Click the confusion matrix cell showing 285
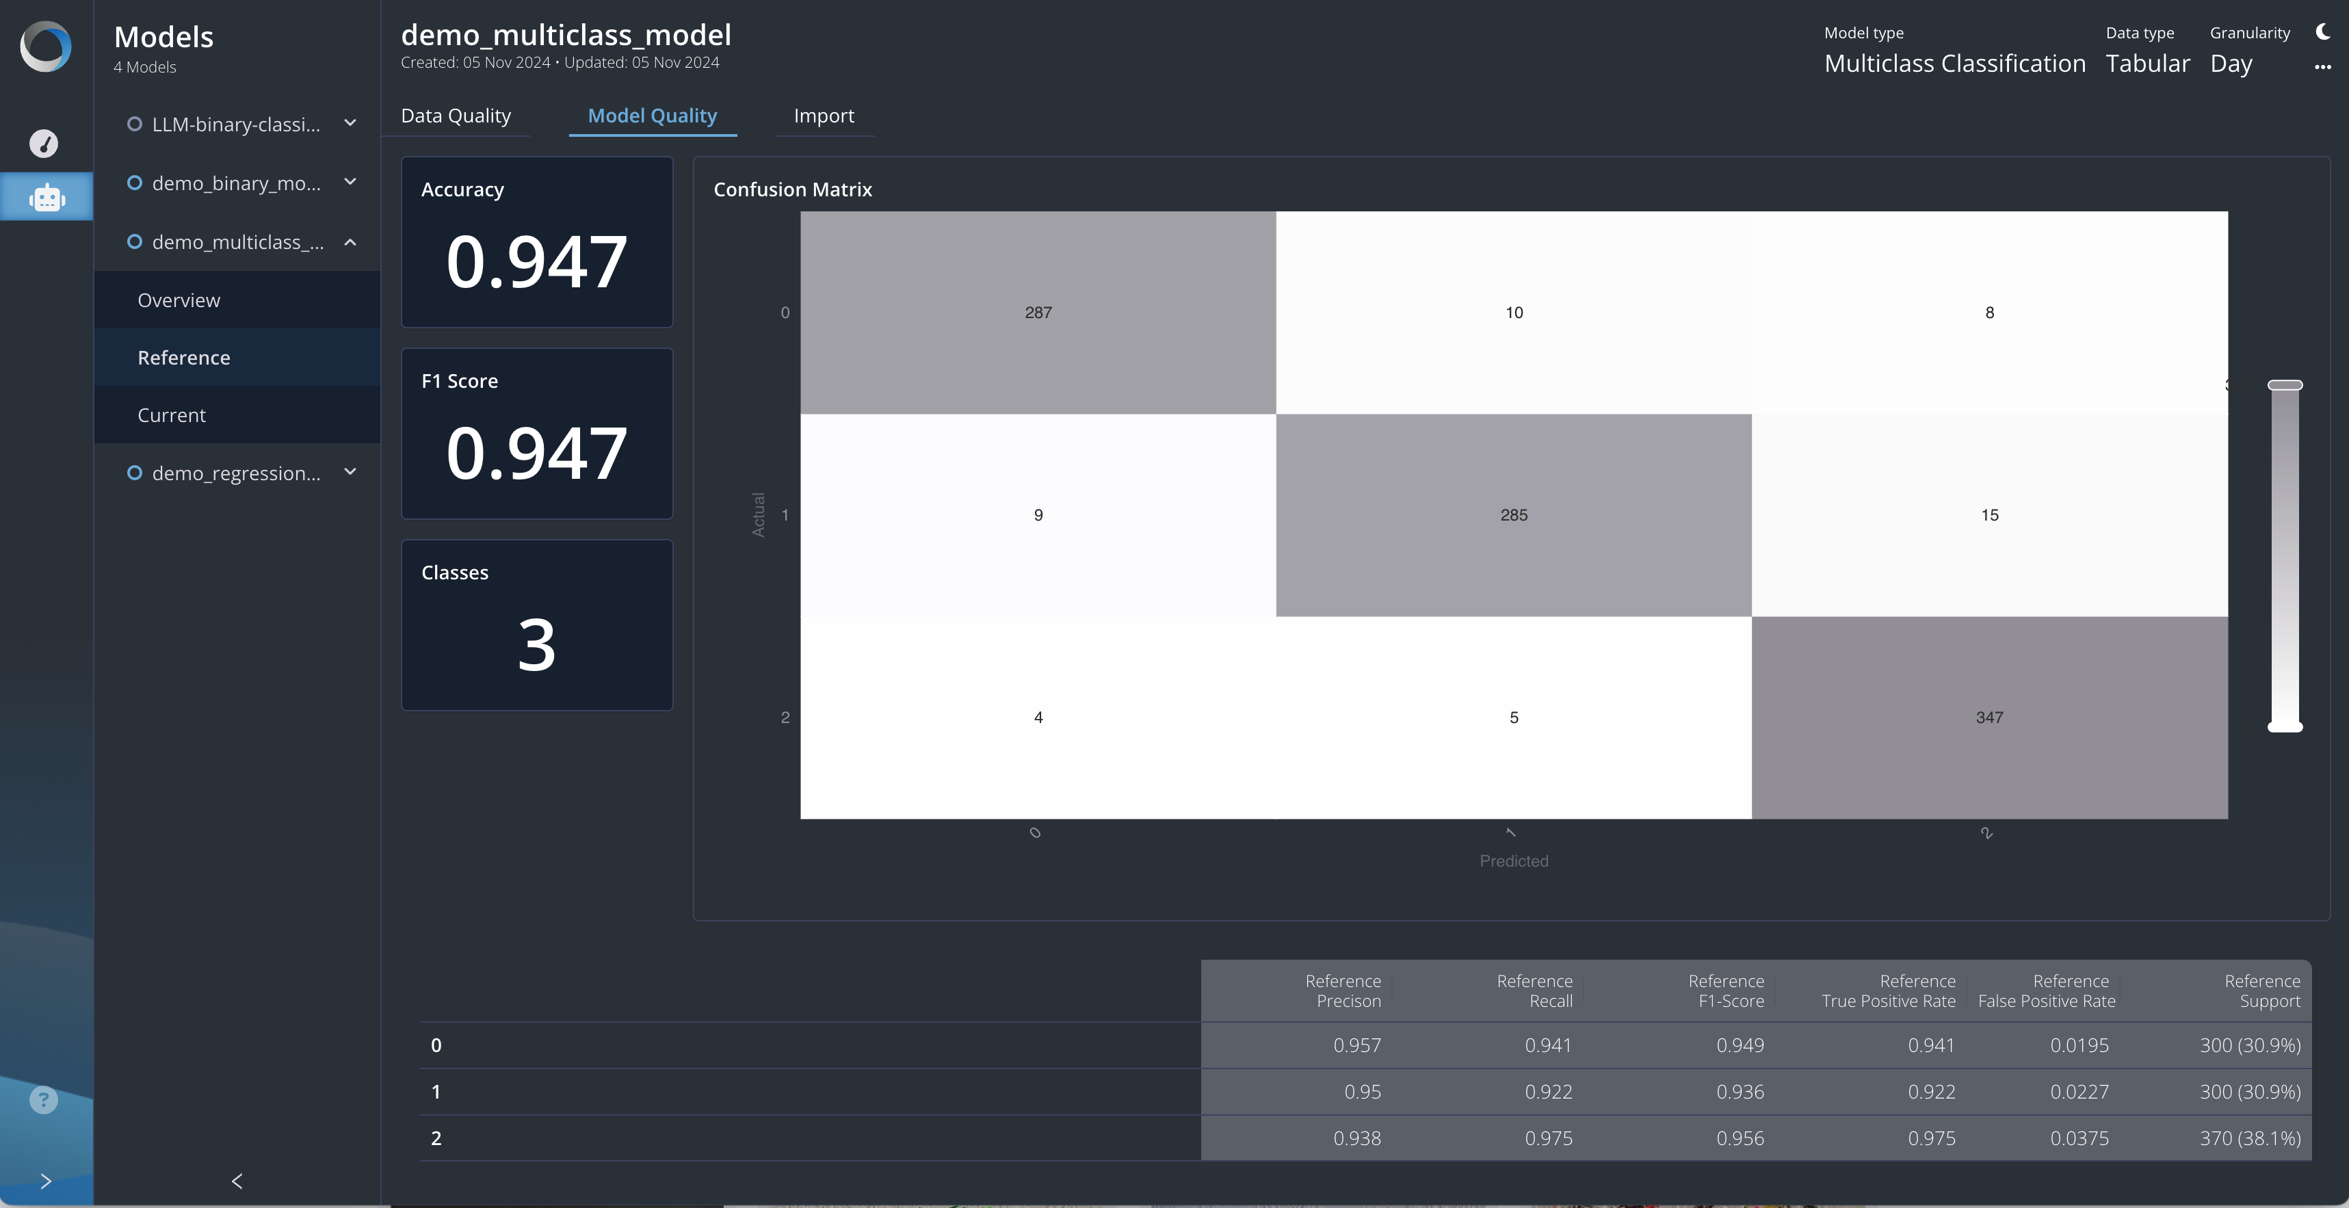Viewport: 2349px width, 1208px height. 1514,515
